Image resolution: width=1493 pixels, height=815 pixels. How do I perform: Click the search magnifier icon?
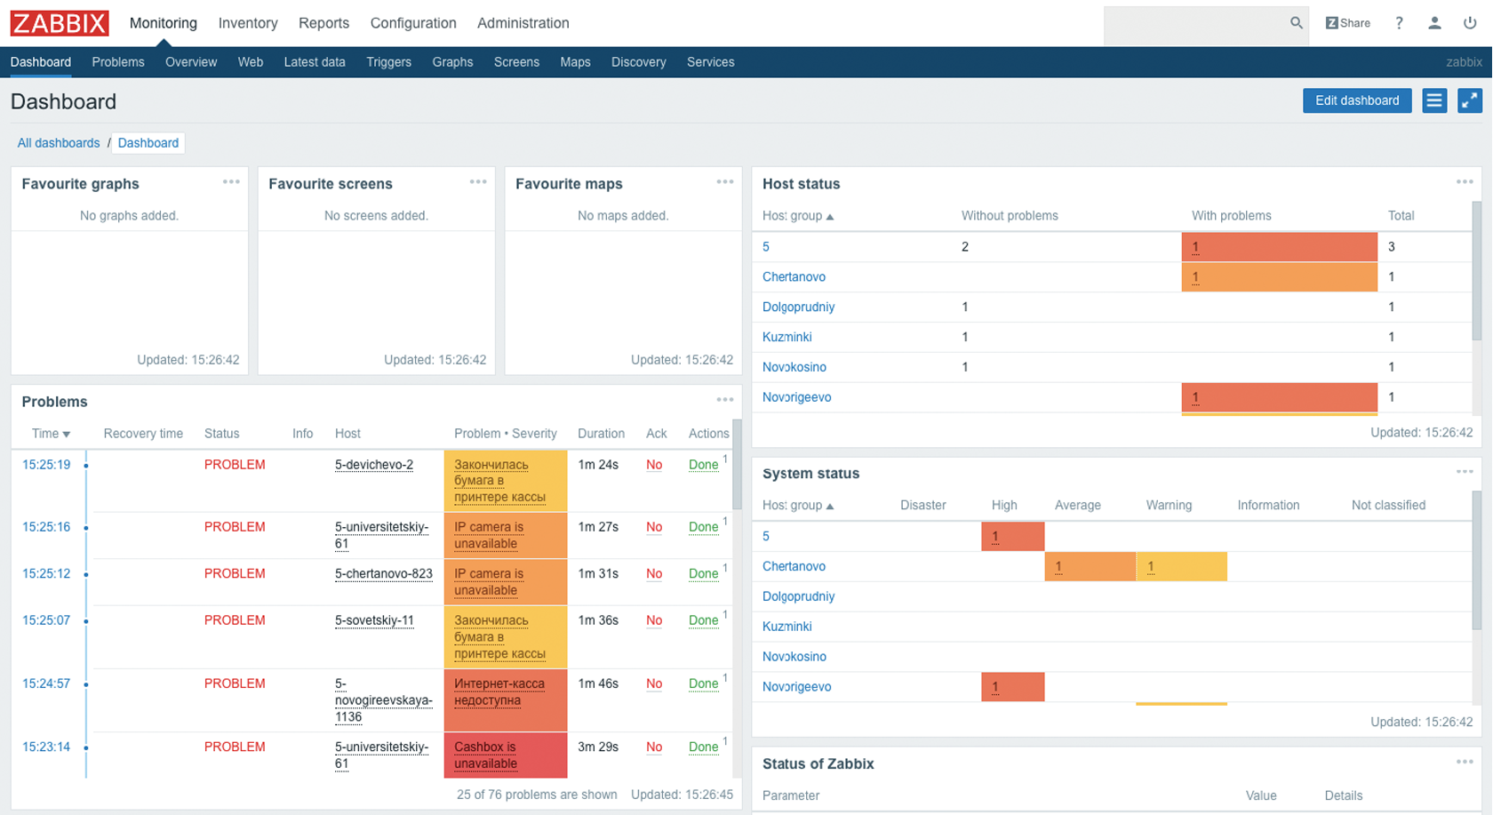[1297, 23]
